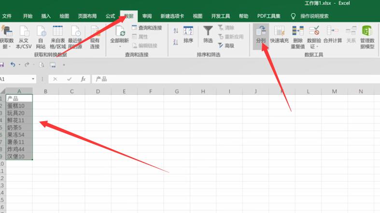Open the Get Data (获取数据) menu
This screenshot has width=380, height=213.
[x=7, y=37]
